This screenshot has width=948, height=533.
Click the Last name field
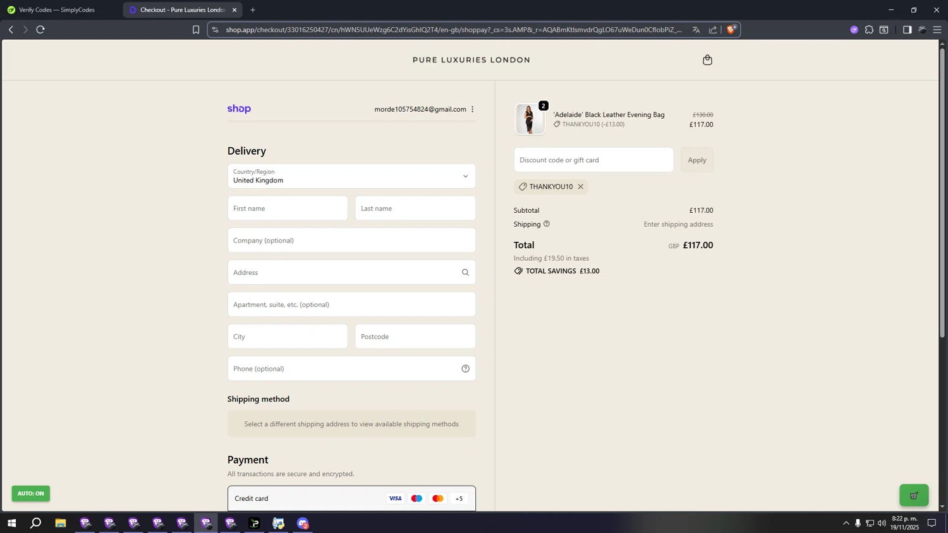pos(415,208)
